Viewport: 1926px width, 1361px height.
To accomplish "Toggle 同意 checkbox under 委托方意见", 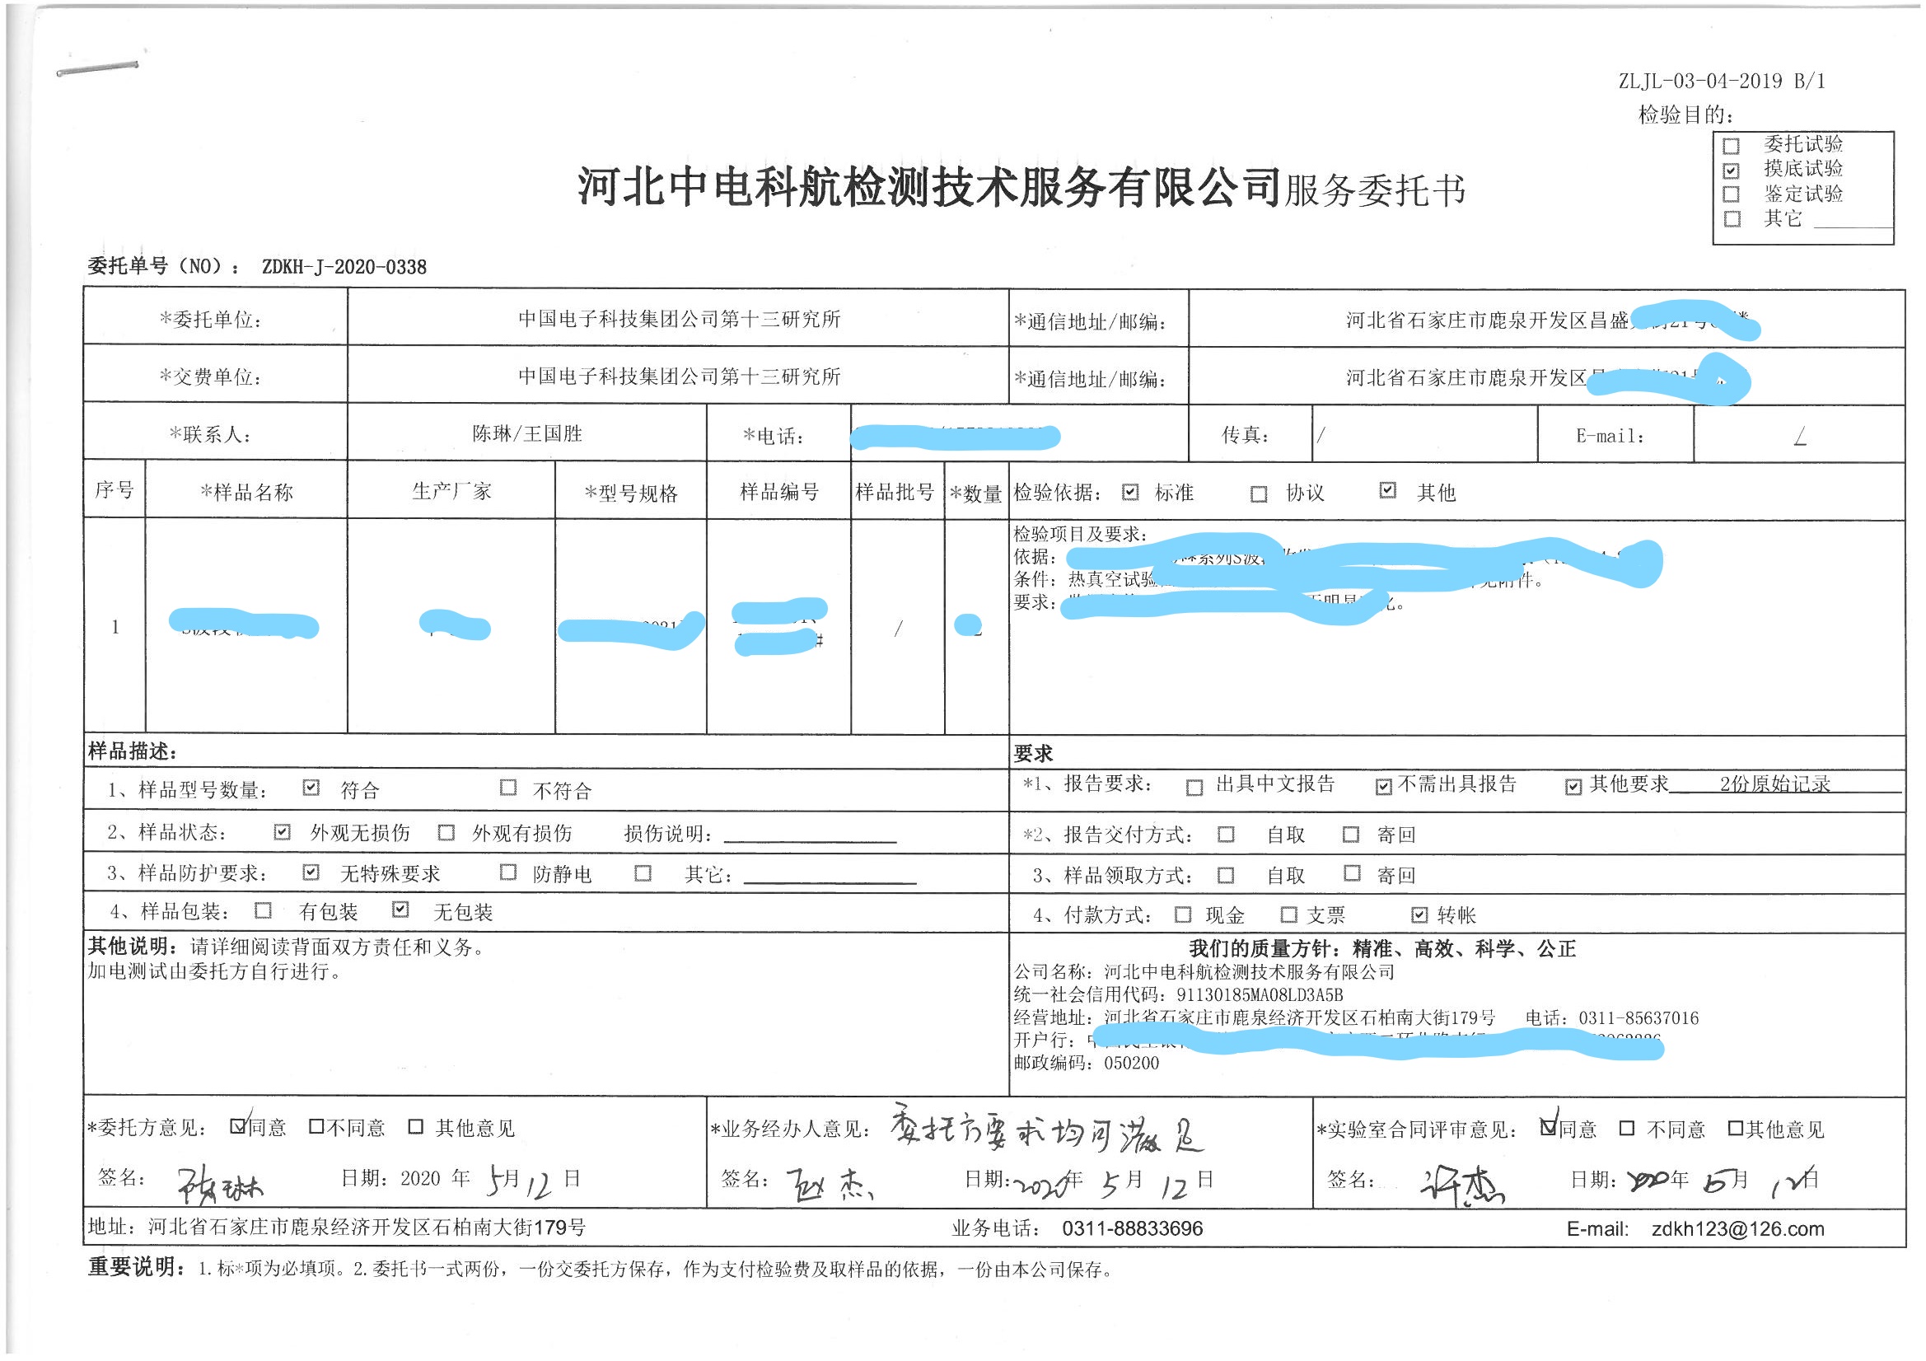I will pos(238,1126).
